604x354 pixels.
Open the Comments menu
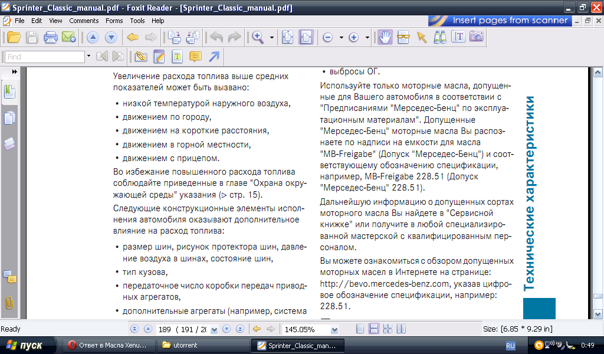(84, 21)
